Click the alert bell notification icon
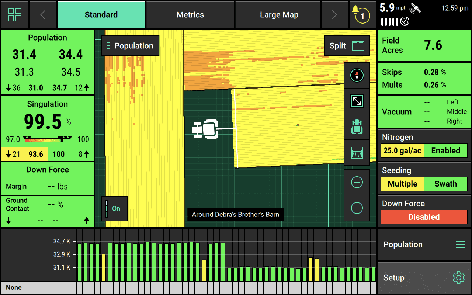This screenshot has height=295, width=472. (x=360, y=15)
